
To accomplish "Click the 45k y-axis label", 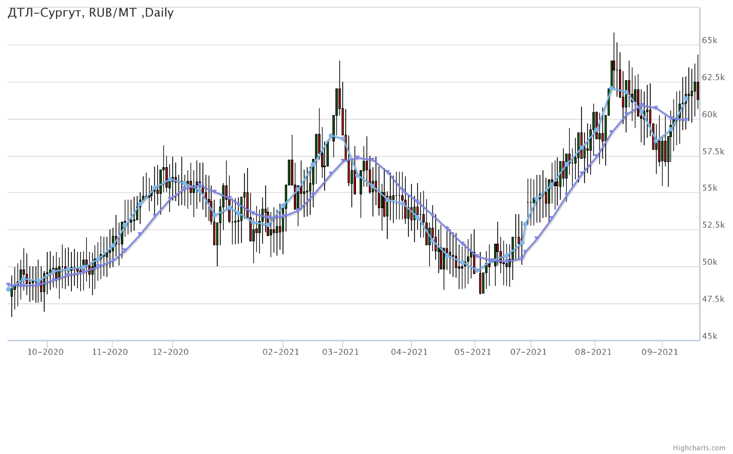I will 709,336.
